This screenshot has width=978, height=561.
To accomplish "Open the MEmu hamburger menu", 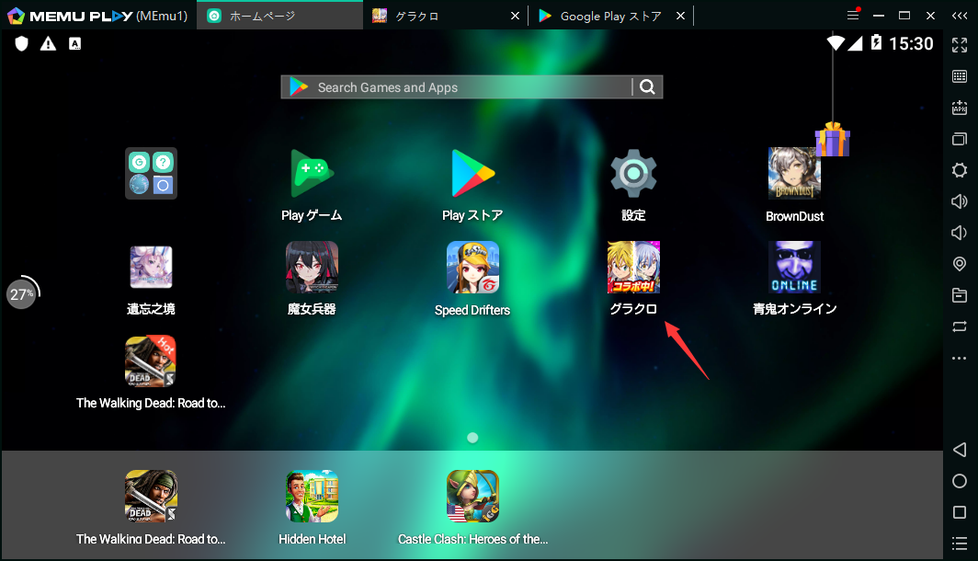I will 851,15.
